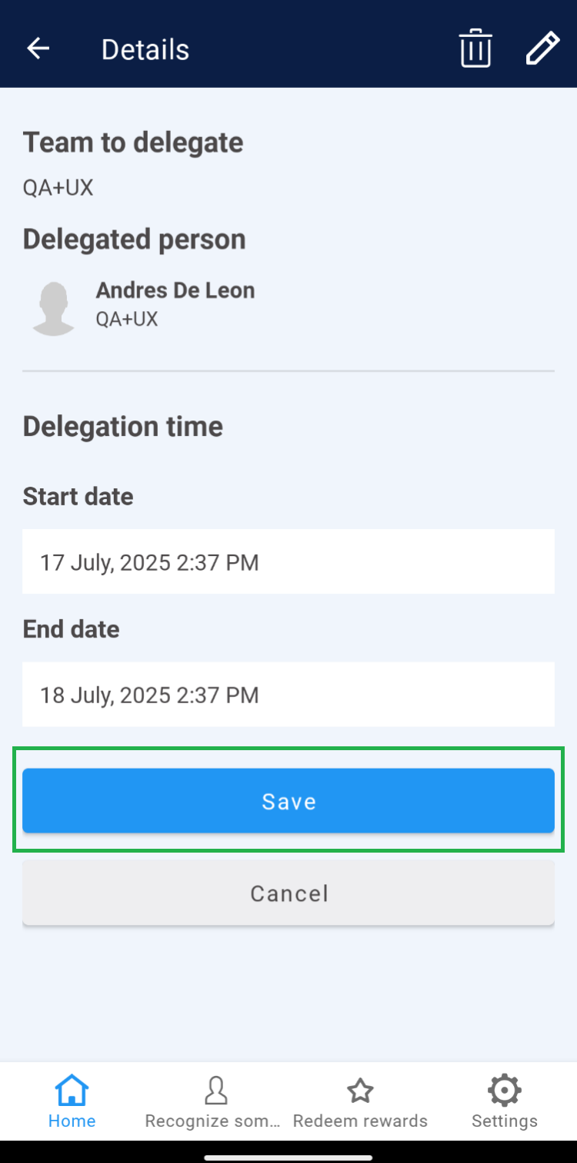577x1163 pixels.
Task: Tap the Delegation time heading
Action: pos(123,426)
